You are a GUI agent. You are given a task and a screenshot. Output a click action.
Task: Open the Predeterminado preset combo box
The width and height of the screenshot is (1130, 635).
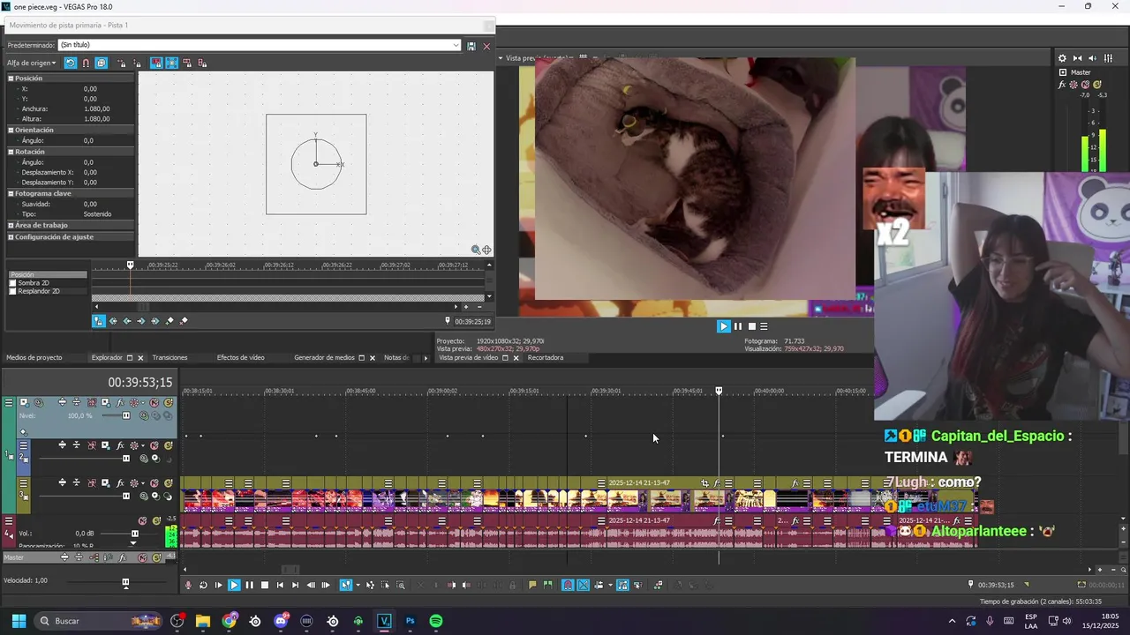click(260, 45)
